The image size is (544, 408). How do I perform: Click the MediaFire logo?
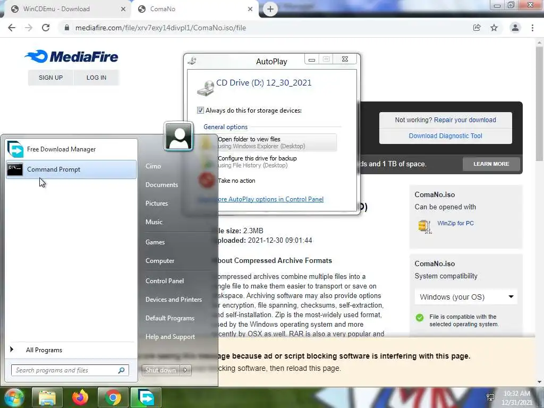72,56
